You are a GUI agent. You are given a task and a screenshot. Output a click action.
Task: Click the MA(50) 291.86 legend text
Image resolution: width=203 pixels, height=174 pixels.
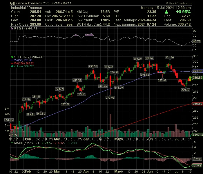[x=23, y=60]
